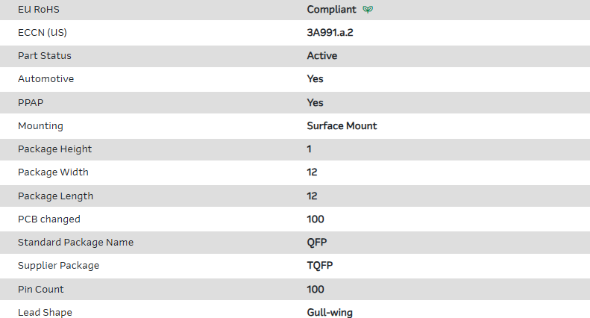This screenshot has height=318, width=590.
Task: Click the green leaf icon beside Compliant
Action: [x=368, y=10]
